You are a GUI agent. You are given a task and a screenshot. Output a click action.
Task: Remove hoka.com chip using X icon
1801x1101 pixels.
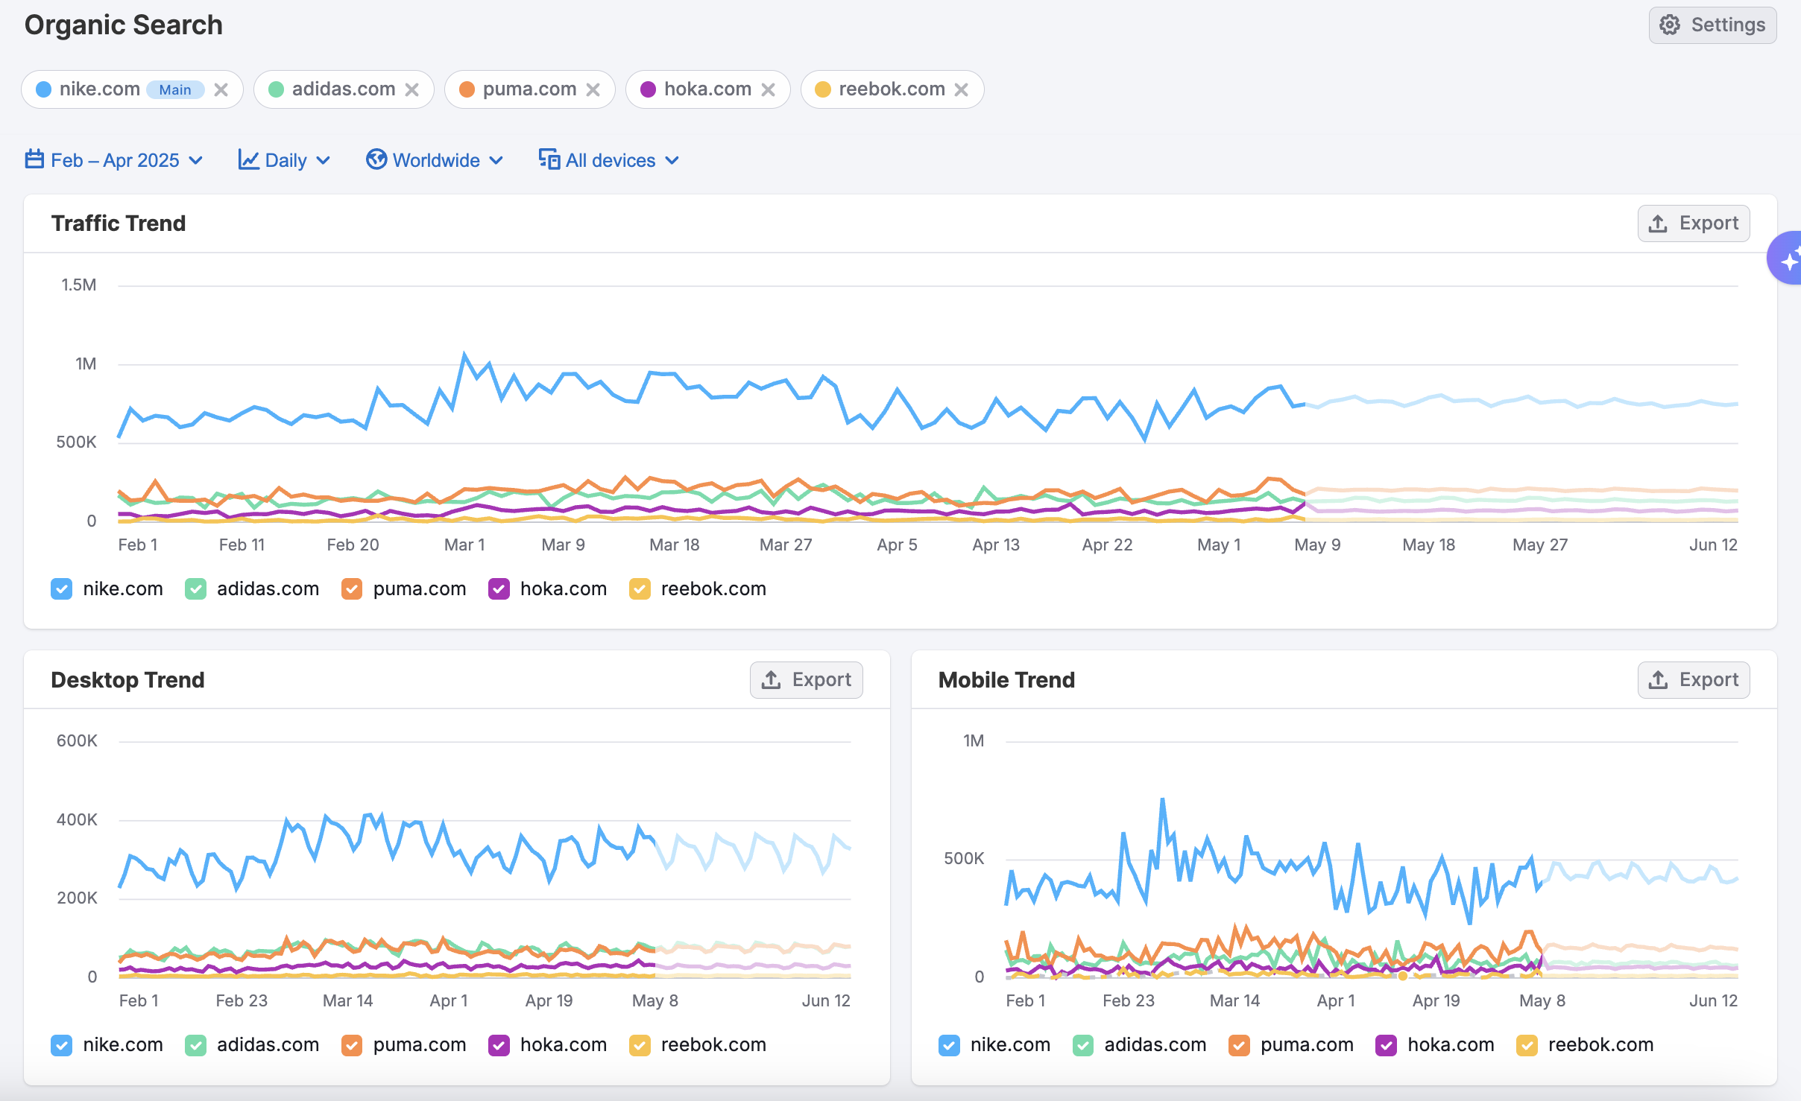pyautogui.click(x=768, y=89)
